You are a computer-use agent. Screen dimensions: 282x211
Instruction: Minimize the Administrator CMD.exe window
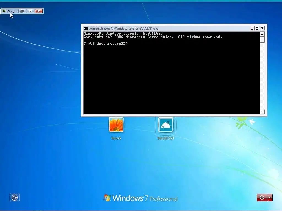[252, 28]
